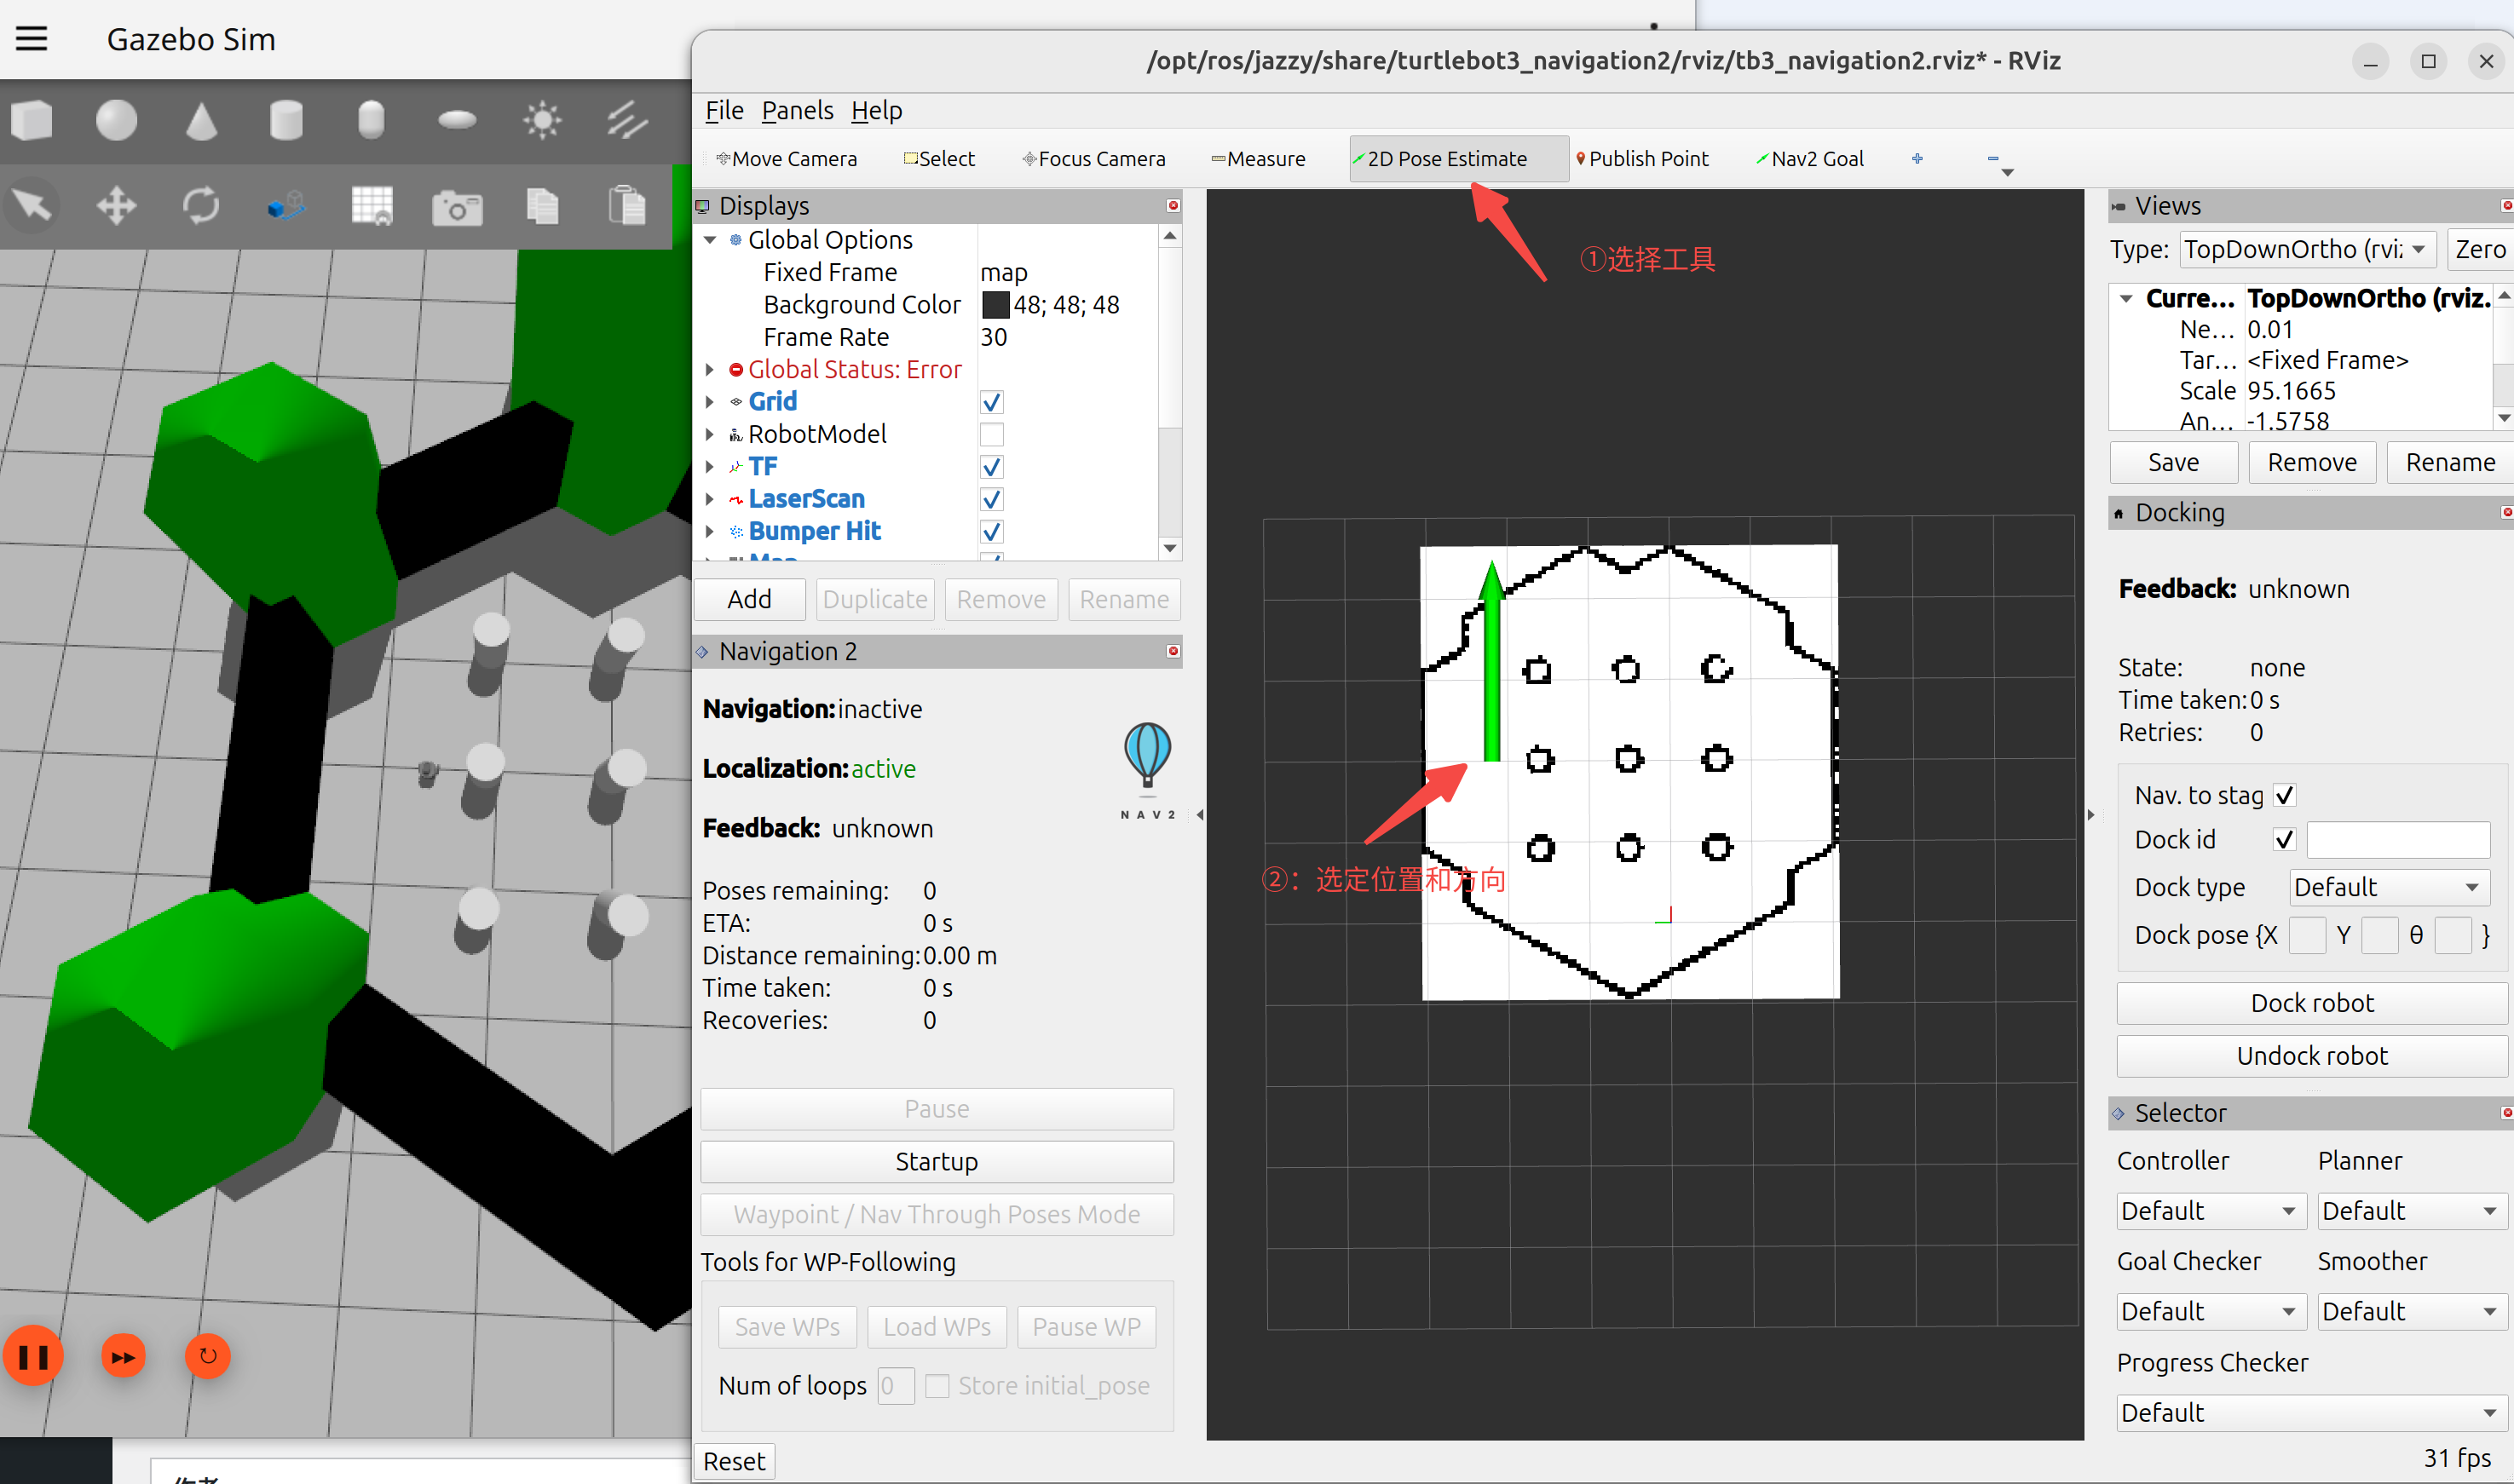This screenshot has height=1484, width=2514.
Task: Click the Dock robot button
Action: coord(2312,1003)
